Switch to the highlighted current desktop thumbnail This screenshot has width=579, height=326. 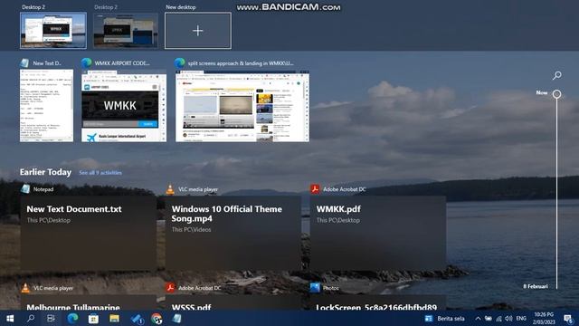53,31
